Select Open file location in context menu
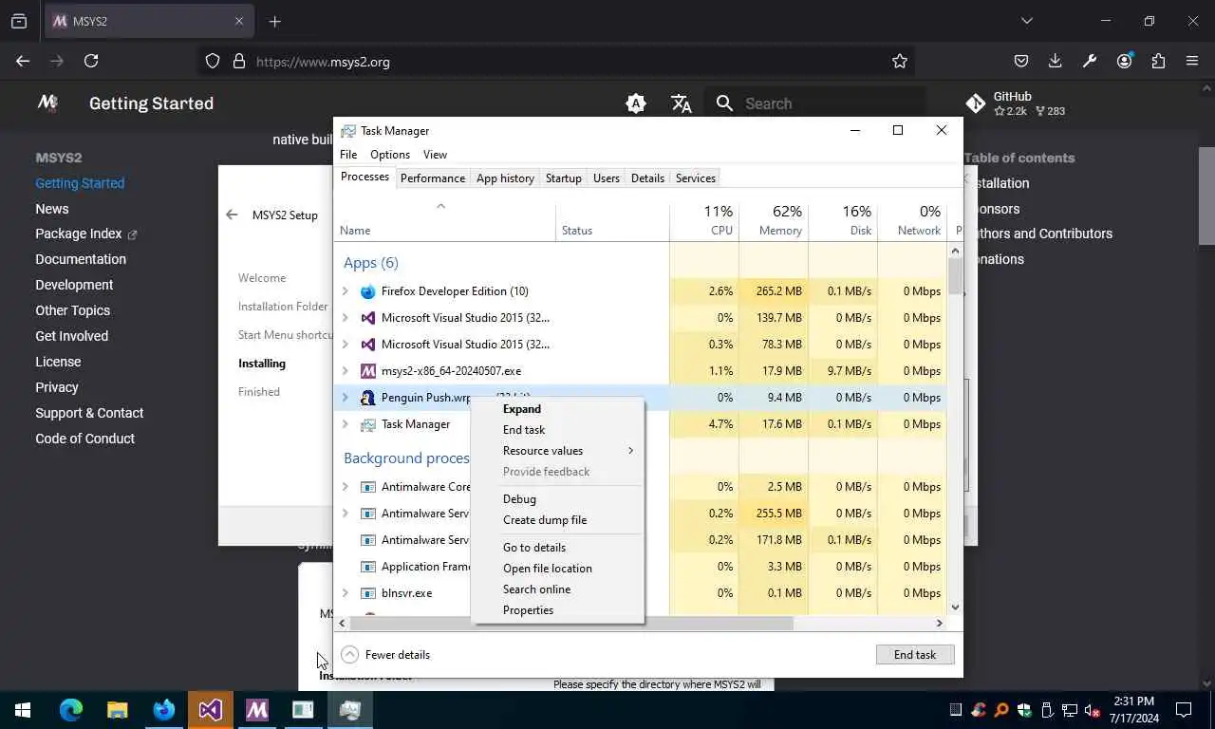 (557, 569)
